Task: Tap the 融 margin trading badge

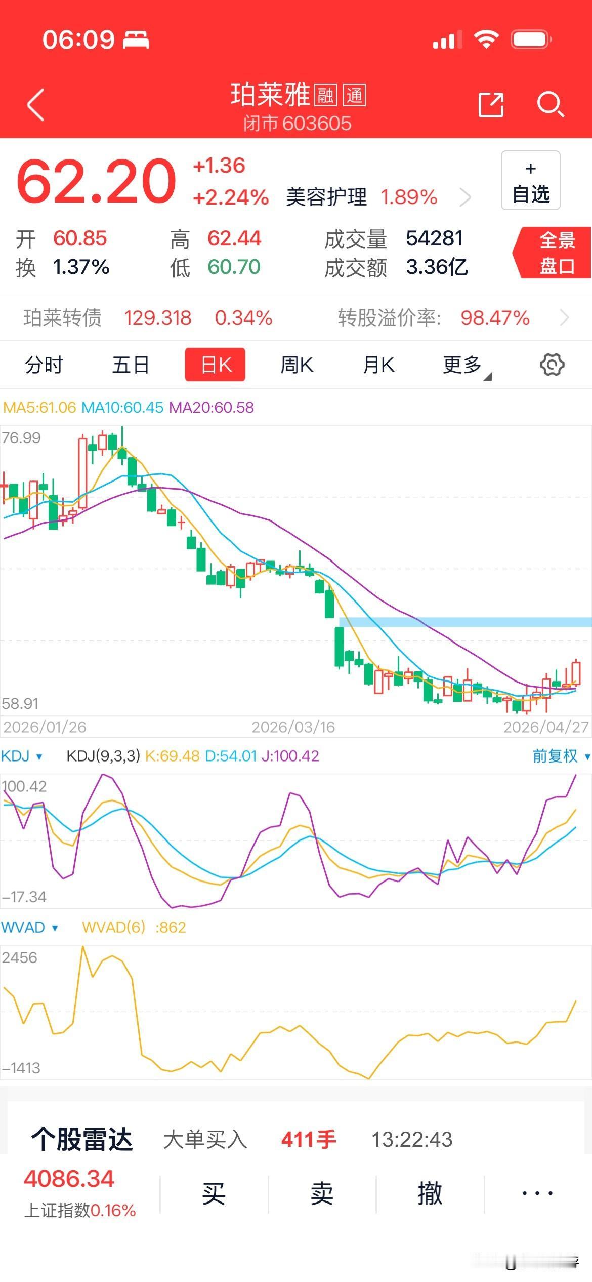Action: click(326, 95)
